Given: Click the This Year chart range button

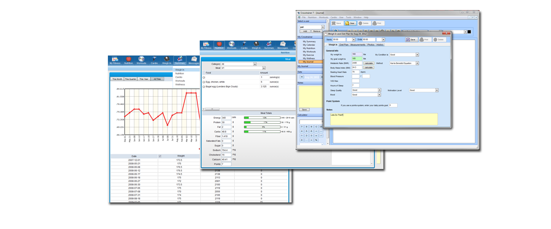Looking at the screenshot, I should pos(144,79).
